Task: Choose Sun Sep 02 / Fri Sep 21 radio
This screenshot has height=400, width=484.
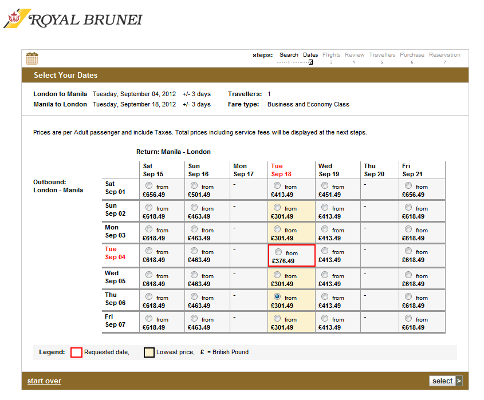Action: [x=408, y=207]
